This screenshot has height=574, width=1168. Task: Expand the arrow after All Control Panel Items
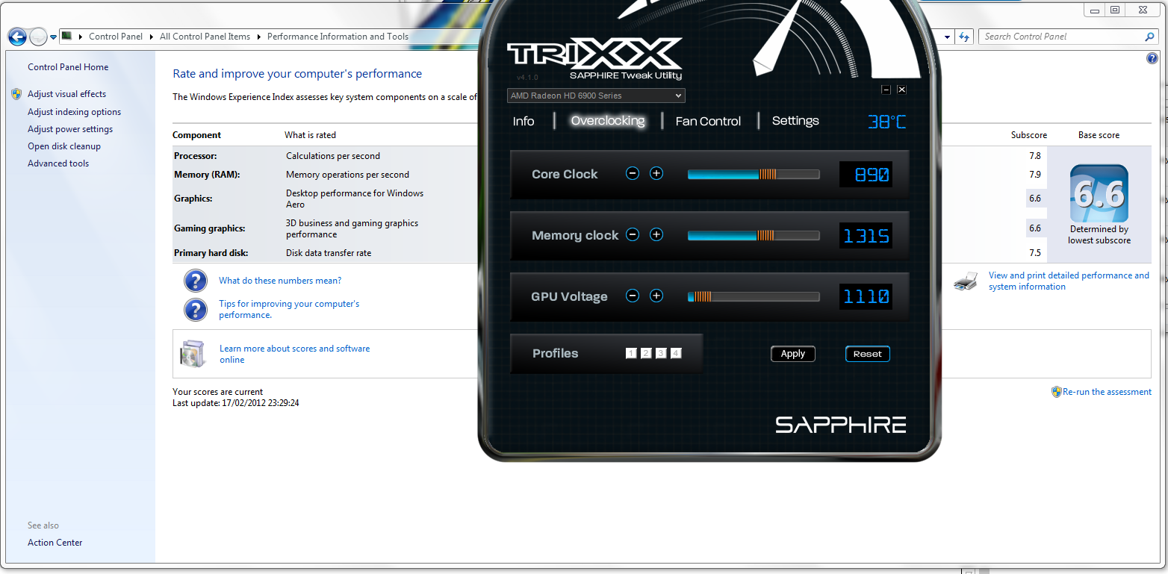pyautogui.click(x=259, y=37)
